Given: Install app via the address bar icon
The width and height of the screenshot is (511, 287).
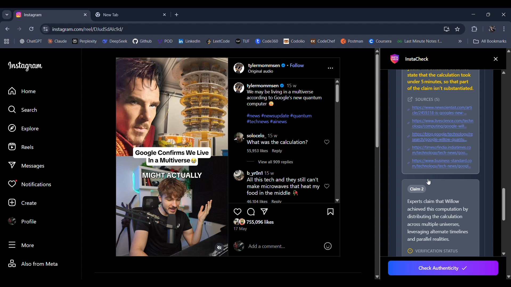Looking at the screenshot, I should coord(447,29).
